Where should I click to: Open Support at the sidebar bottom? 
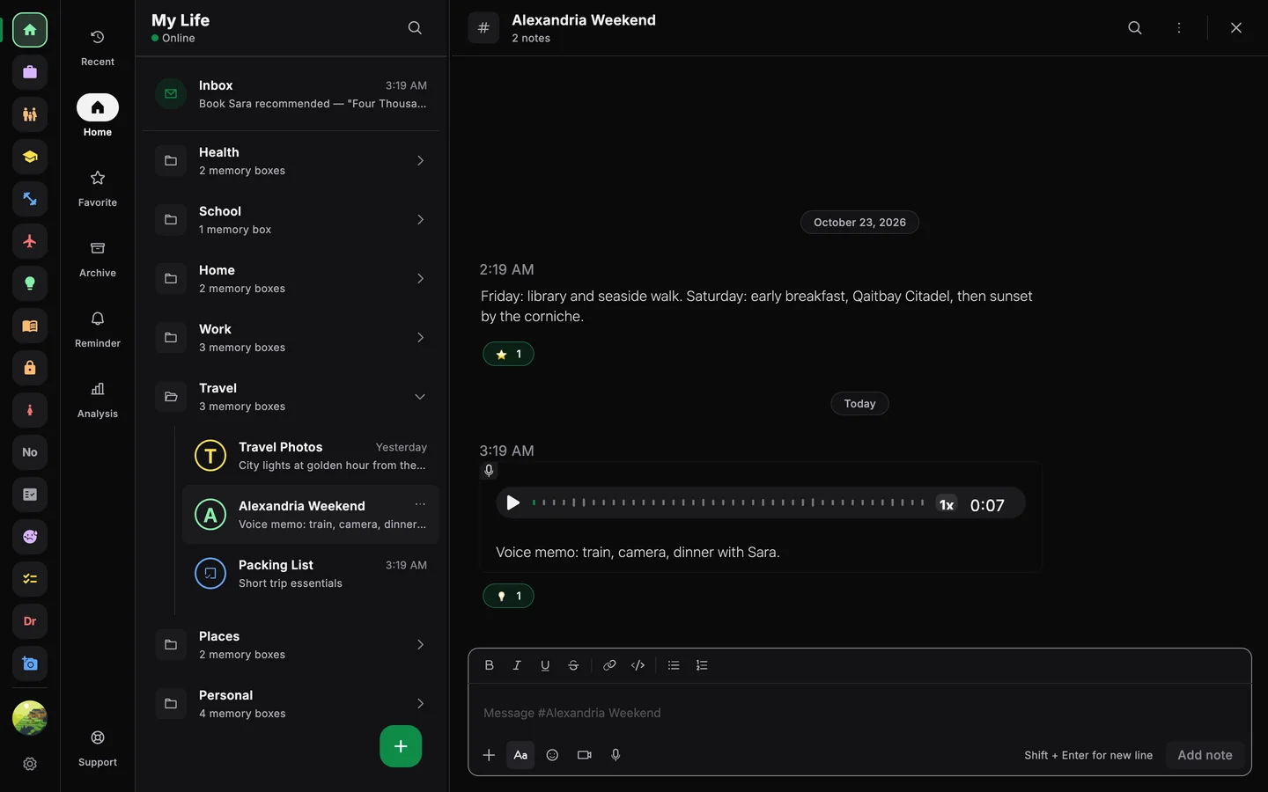(98, 748)
